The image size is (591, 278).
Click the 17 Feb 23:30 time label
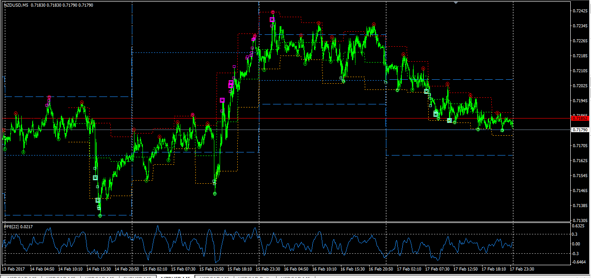point(522,268)
